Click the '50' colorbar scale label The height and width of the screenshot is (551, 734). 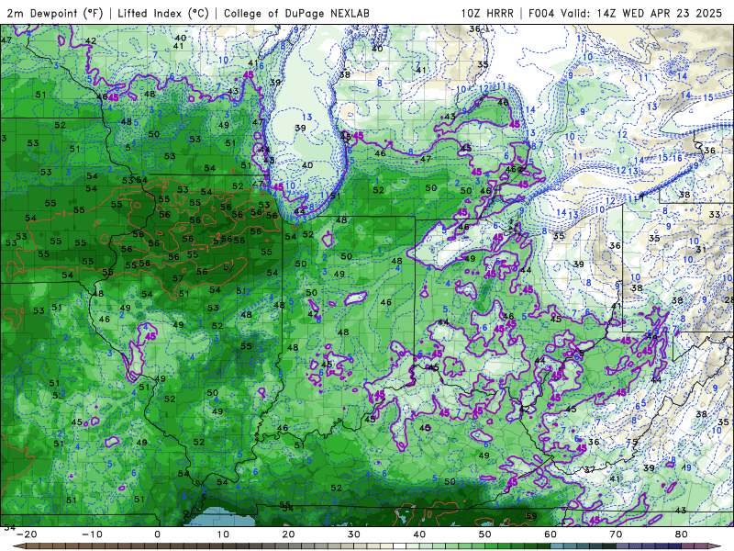click(485, 534)
